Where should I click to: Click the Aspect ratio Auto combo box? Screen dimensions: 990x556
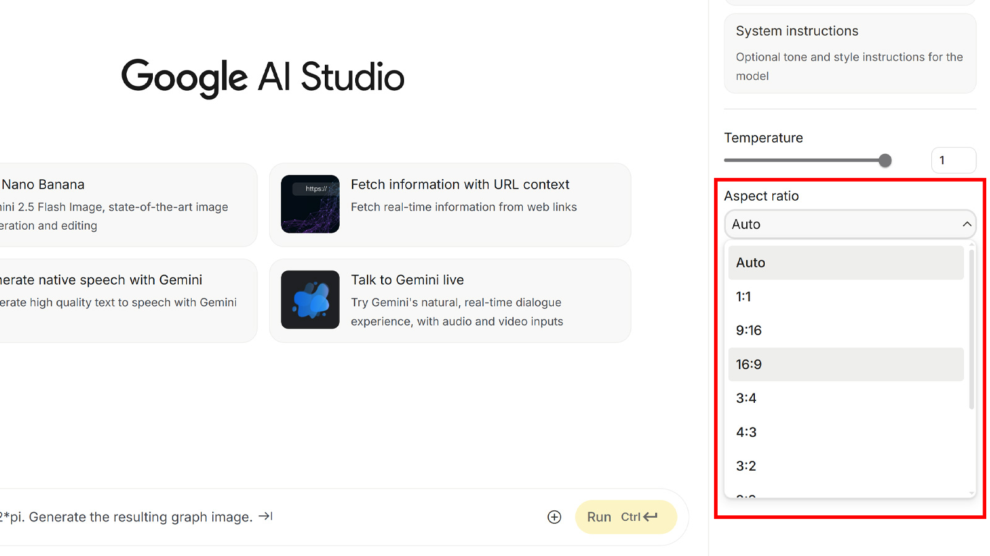841,224
